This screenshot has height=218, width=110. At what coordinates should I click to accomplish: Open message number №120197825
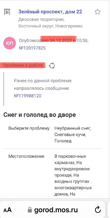tap(32, 48)
